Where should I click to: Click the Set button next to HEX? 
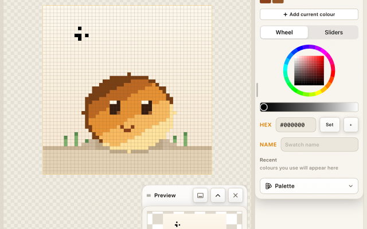tap(330, 125)
